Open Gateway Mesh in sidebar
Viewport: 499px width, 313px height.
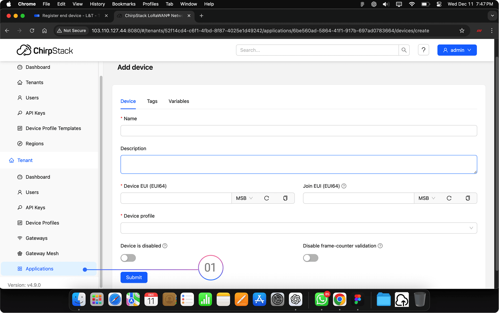point(42,253)
